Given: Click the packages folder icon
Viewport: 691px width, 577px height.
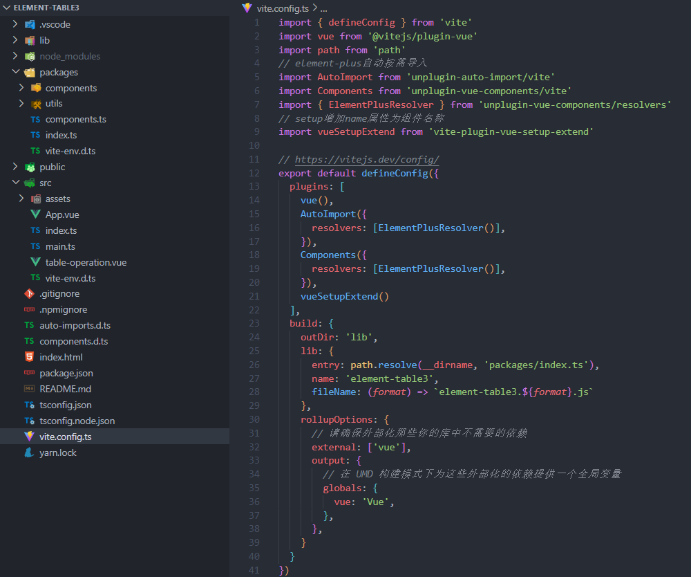Looking at the screenshot, I should pos(30,72).
